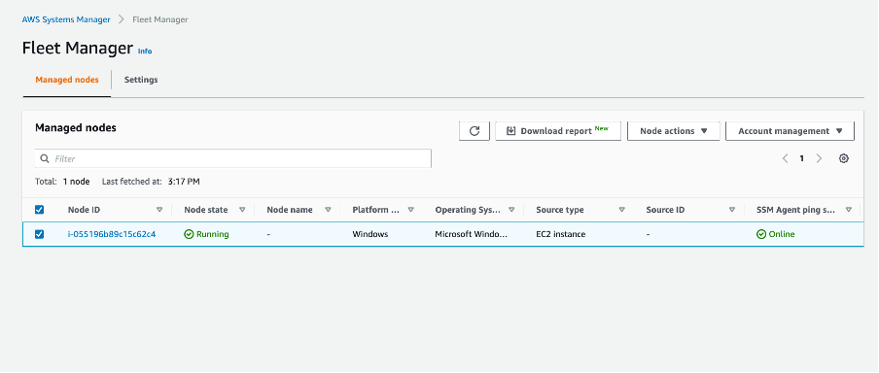The image size is (879, 373).
Task: Switch to the Managed nodes tab
Action: point(67,80)
